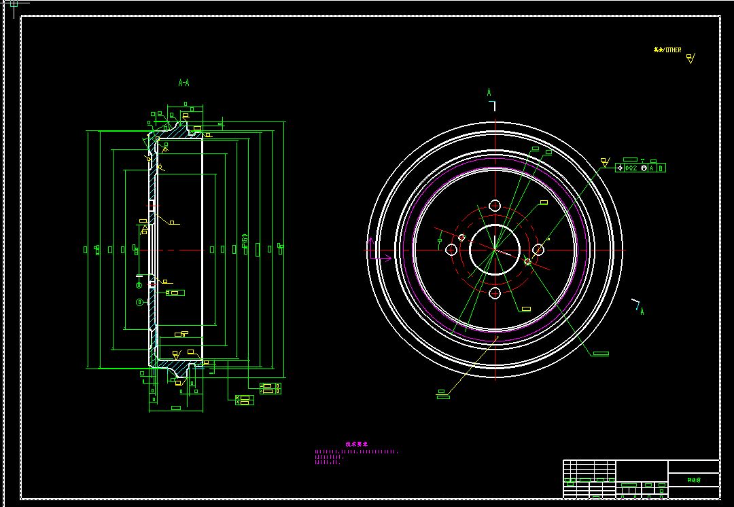The height and width of the screenshot is (507, 734).
Task: Select the upper datum circle in section view
Action: pyautogui.click(x=139, y=285)
